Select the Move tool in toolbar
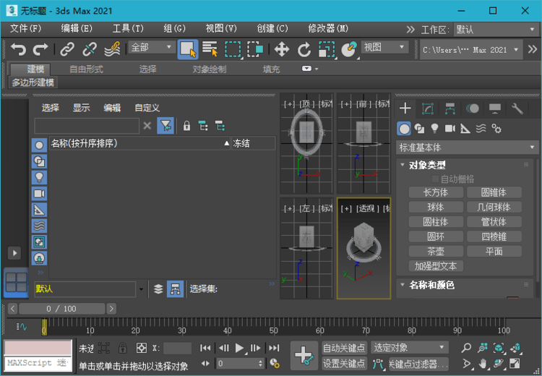Screen dimensions: 542x376 [x=281, y=49]
